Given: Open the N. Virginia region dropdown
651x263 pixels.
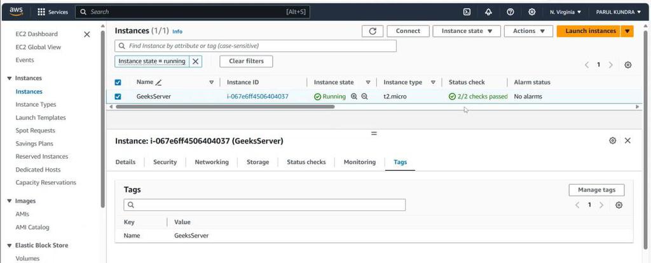Looking at the screenshot, I should click(x=565, y=12).
